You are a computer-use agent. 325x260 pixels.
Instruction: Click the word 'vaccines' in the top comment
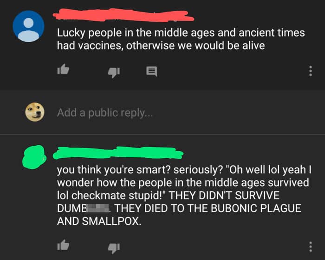point(101,45)
